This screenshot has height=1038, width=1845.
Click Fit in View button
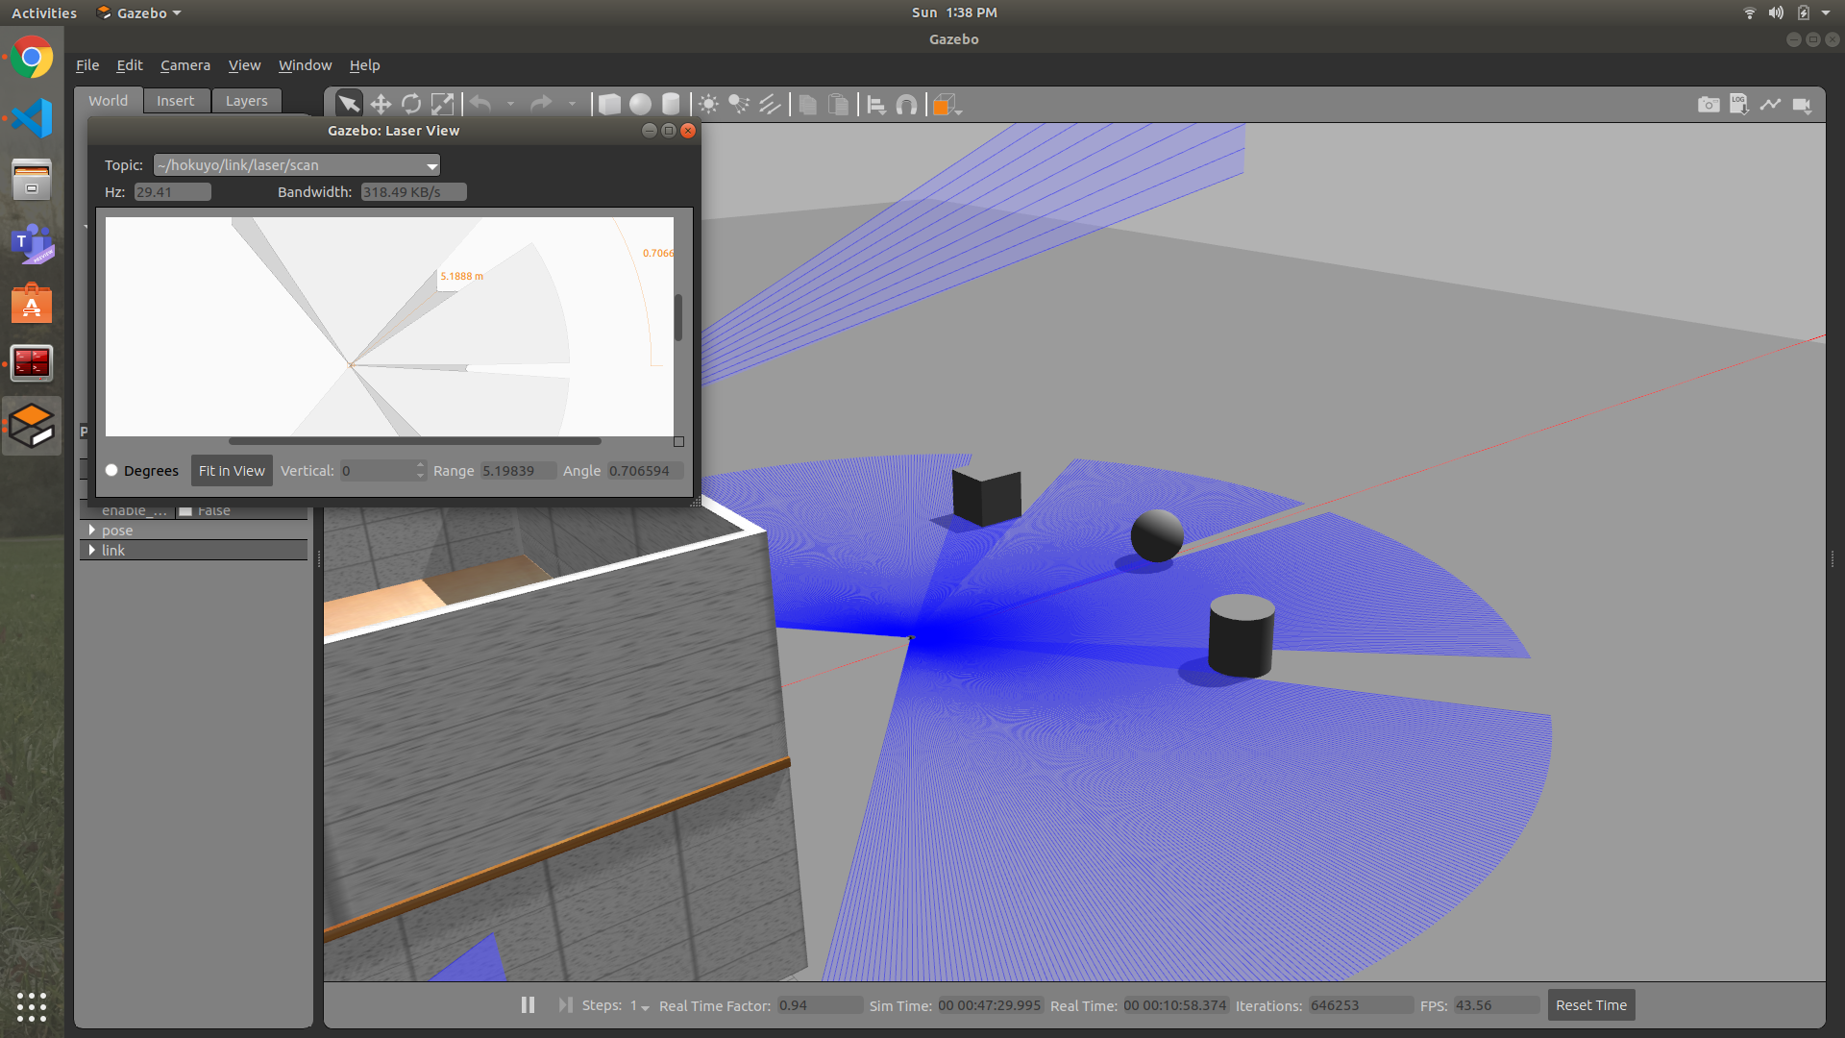pos(232,470)
